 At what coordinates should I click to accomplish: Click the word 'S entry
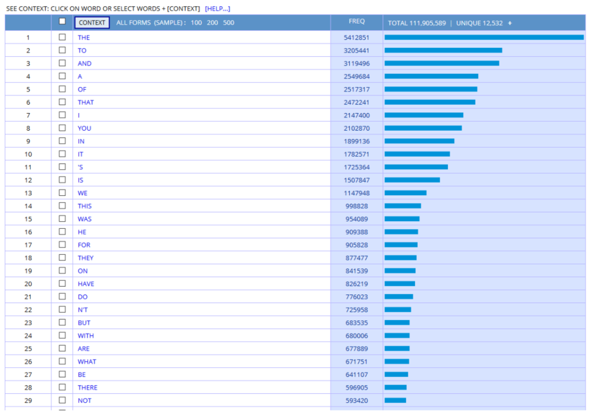(80, 167)
